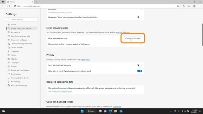Screen dimensions: 203x114
Task: Open Printers settings in sidebar
Action: (22, 66)
